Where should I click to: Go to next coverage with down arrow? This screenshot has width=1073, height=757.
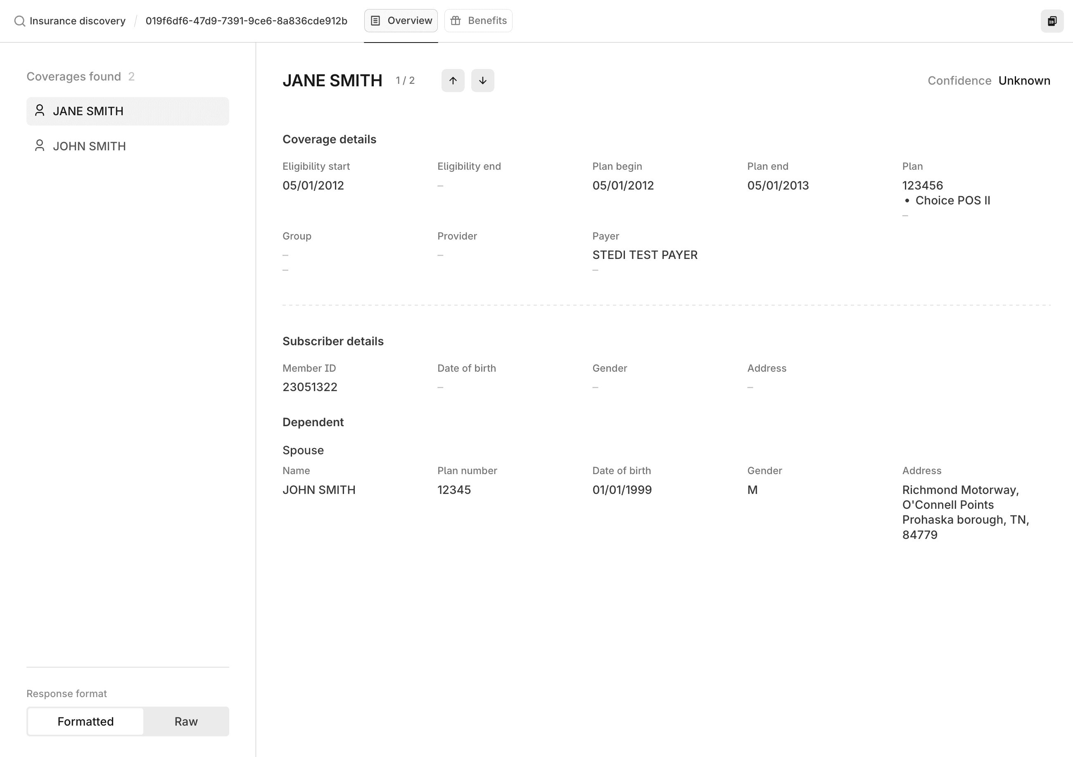pyautogui.click(x=483, y=81)
